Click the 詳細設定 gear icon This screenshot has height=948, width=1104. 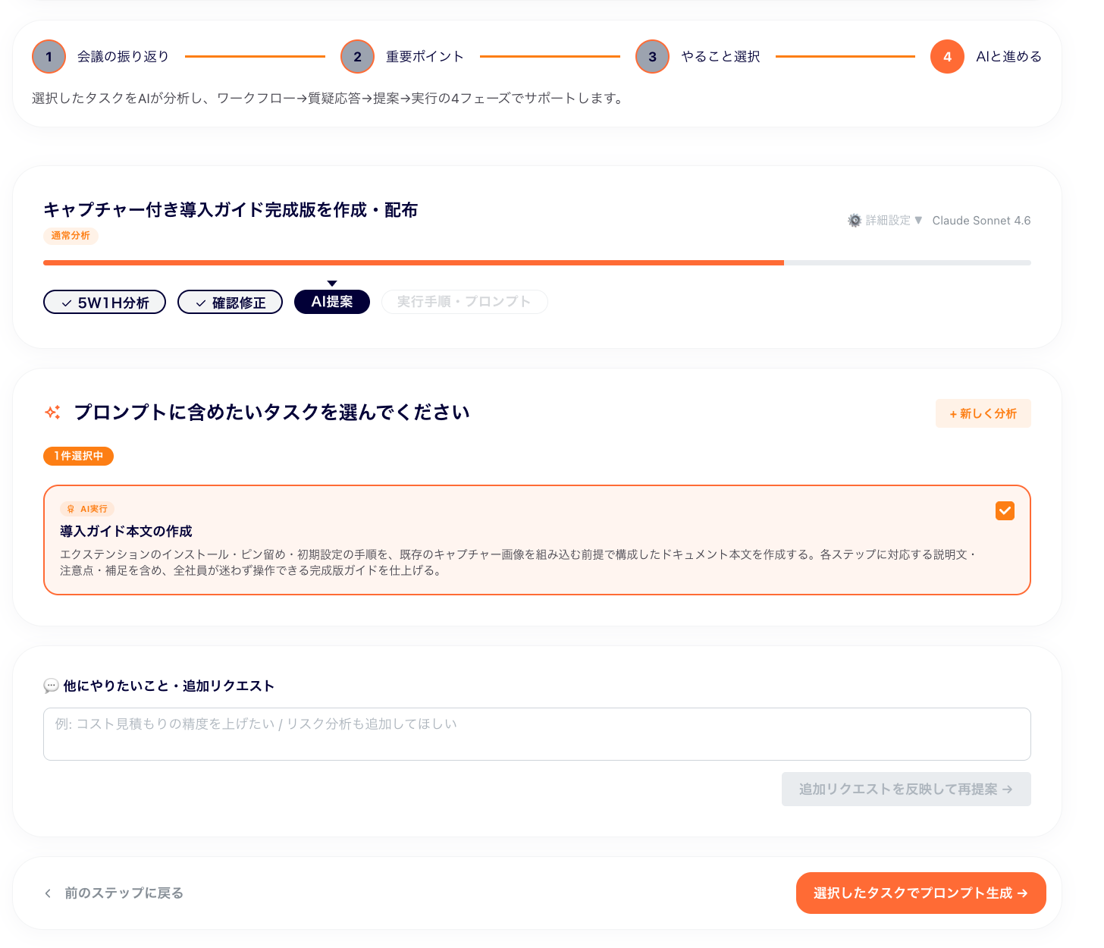(x=855, y=221)
